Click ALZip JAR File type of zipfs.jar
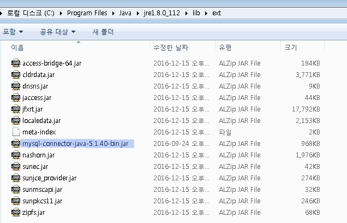347x223 pixels. pos(240,213)
